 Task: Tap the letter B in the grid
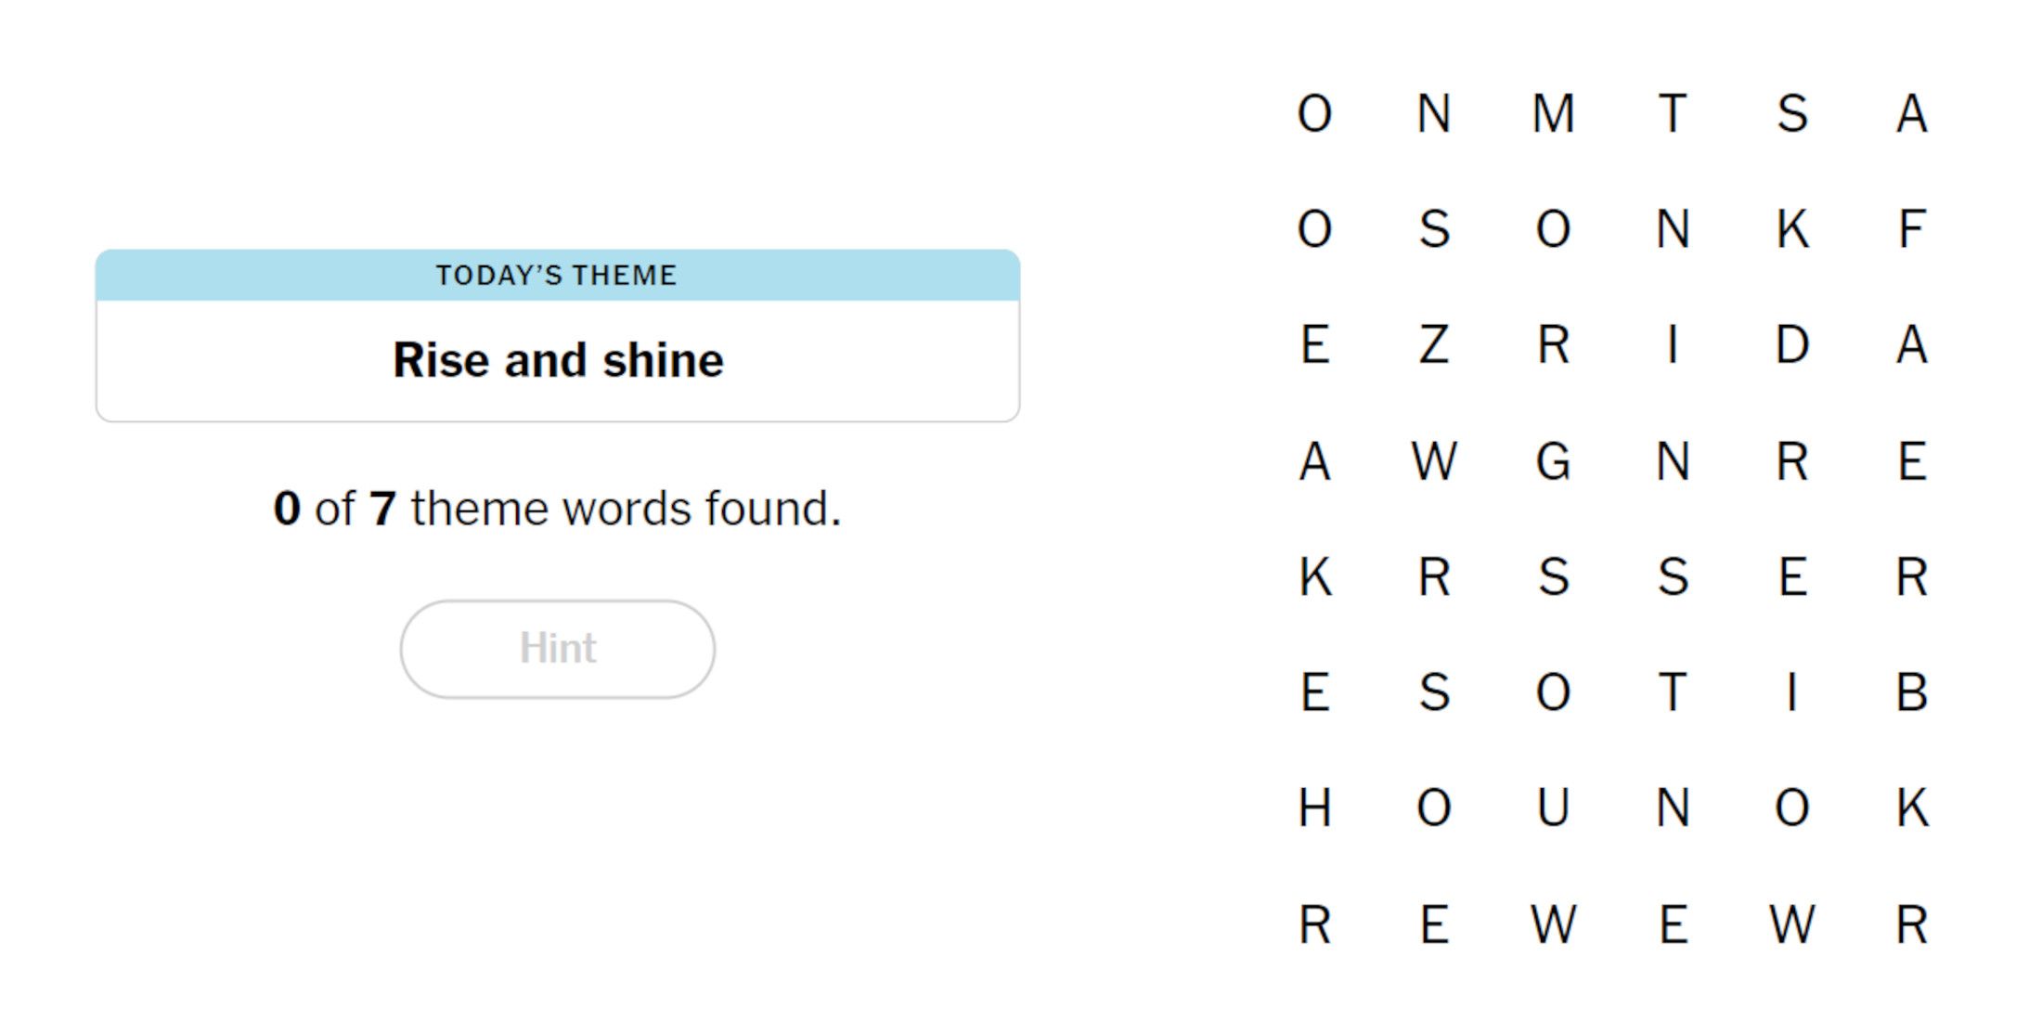tap(1911, 692)
